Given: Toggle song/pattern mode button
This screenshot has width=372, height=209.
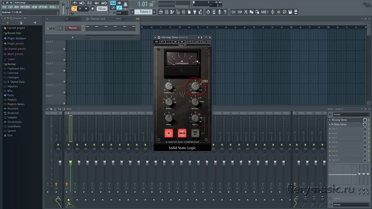Looking at the screenshot, I should pyautogui.click(x=74, y=9).
